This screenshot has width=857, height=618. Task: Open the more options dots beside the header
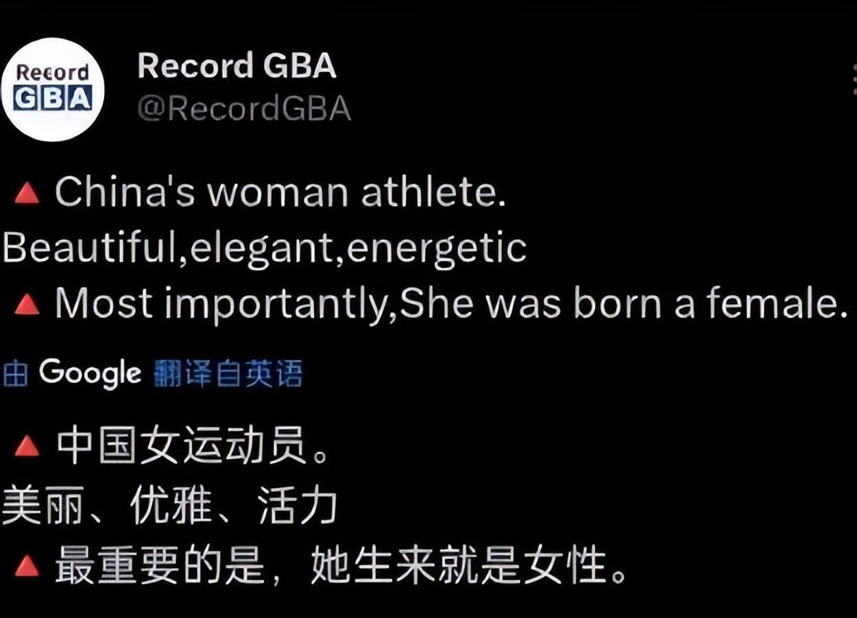click(x=854, y=79)
